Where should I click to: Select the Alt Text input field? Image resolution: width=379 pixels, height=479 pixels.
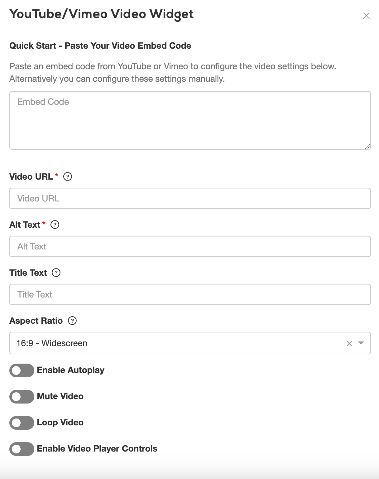190,246
